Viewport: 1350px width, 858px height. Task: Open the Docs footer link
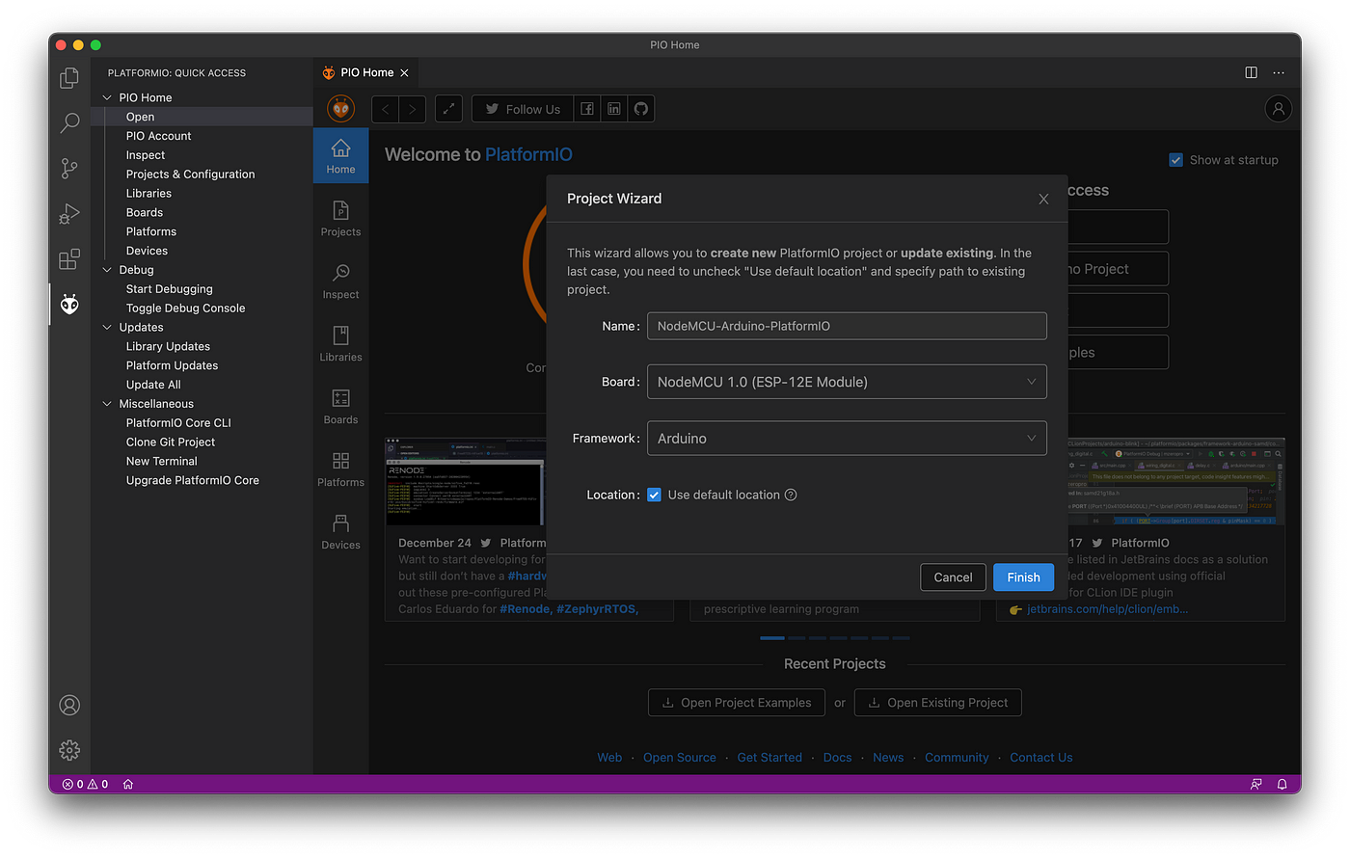pyautogui.click(x=837, y=758)
